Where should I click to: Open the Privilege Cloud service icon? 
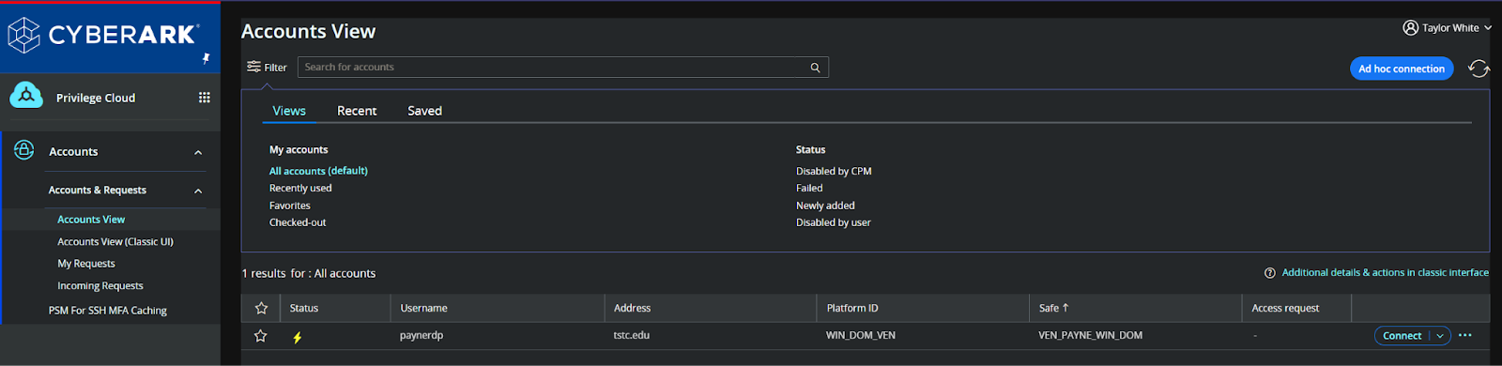26,96
